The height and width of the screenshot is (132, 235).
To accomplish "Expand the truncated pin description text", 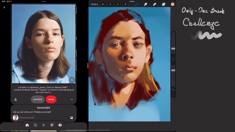I will pos(44,90).
